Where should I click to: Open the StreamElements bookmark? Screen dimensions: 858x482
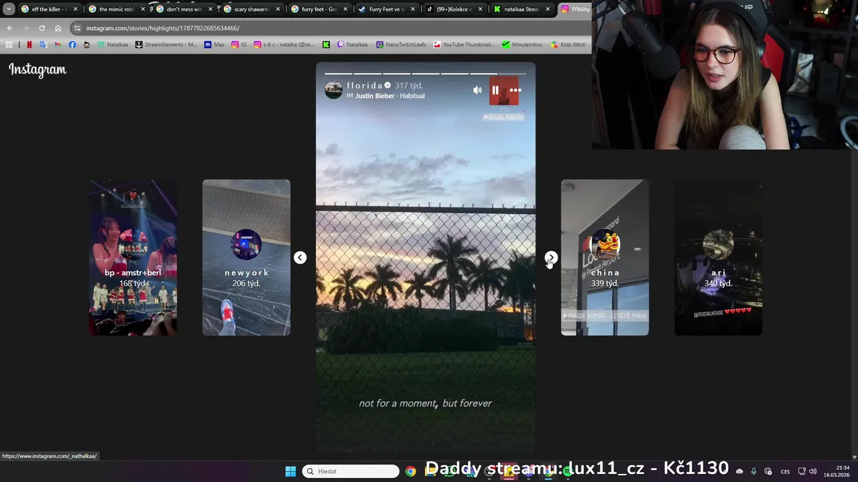pos(166,45)
